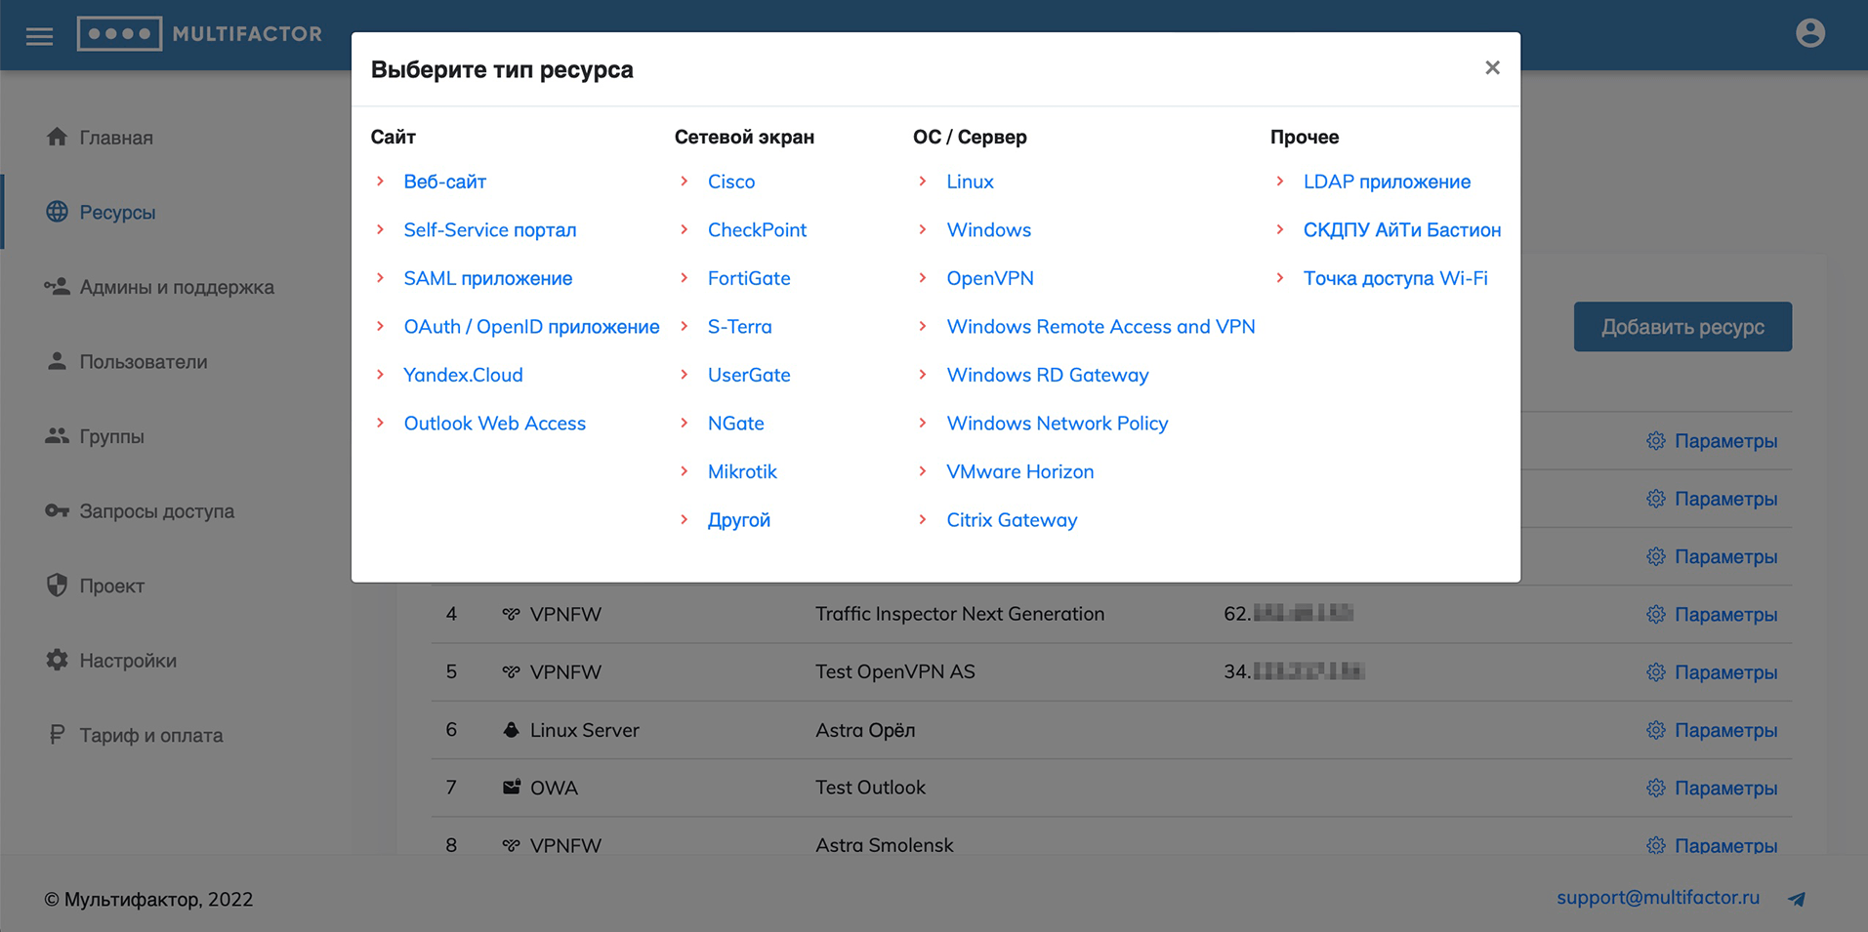Open the Главная menu item

pos(116,138)
